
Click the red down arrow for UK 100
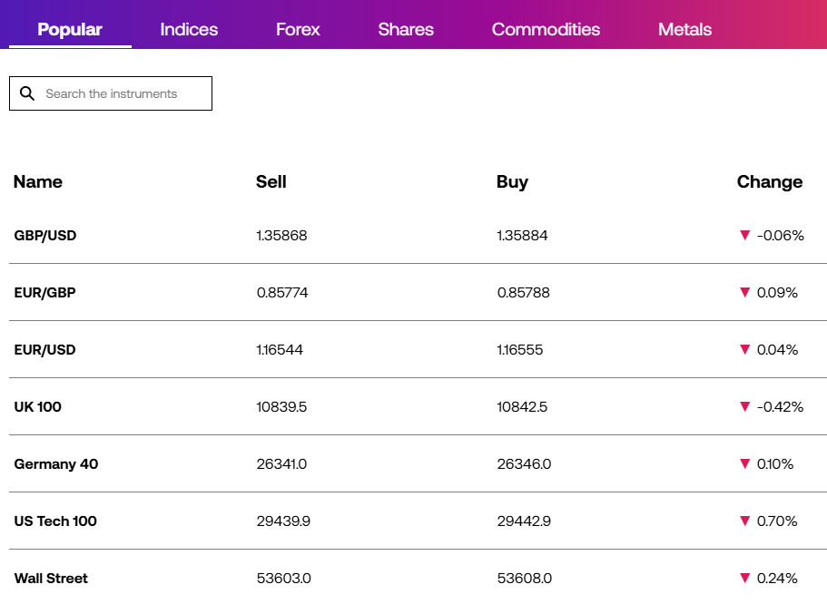pyautogui.click(x=744, y=406)
